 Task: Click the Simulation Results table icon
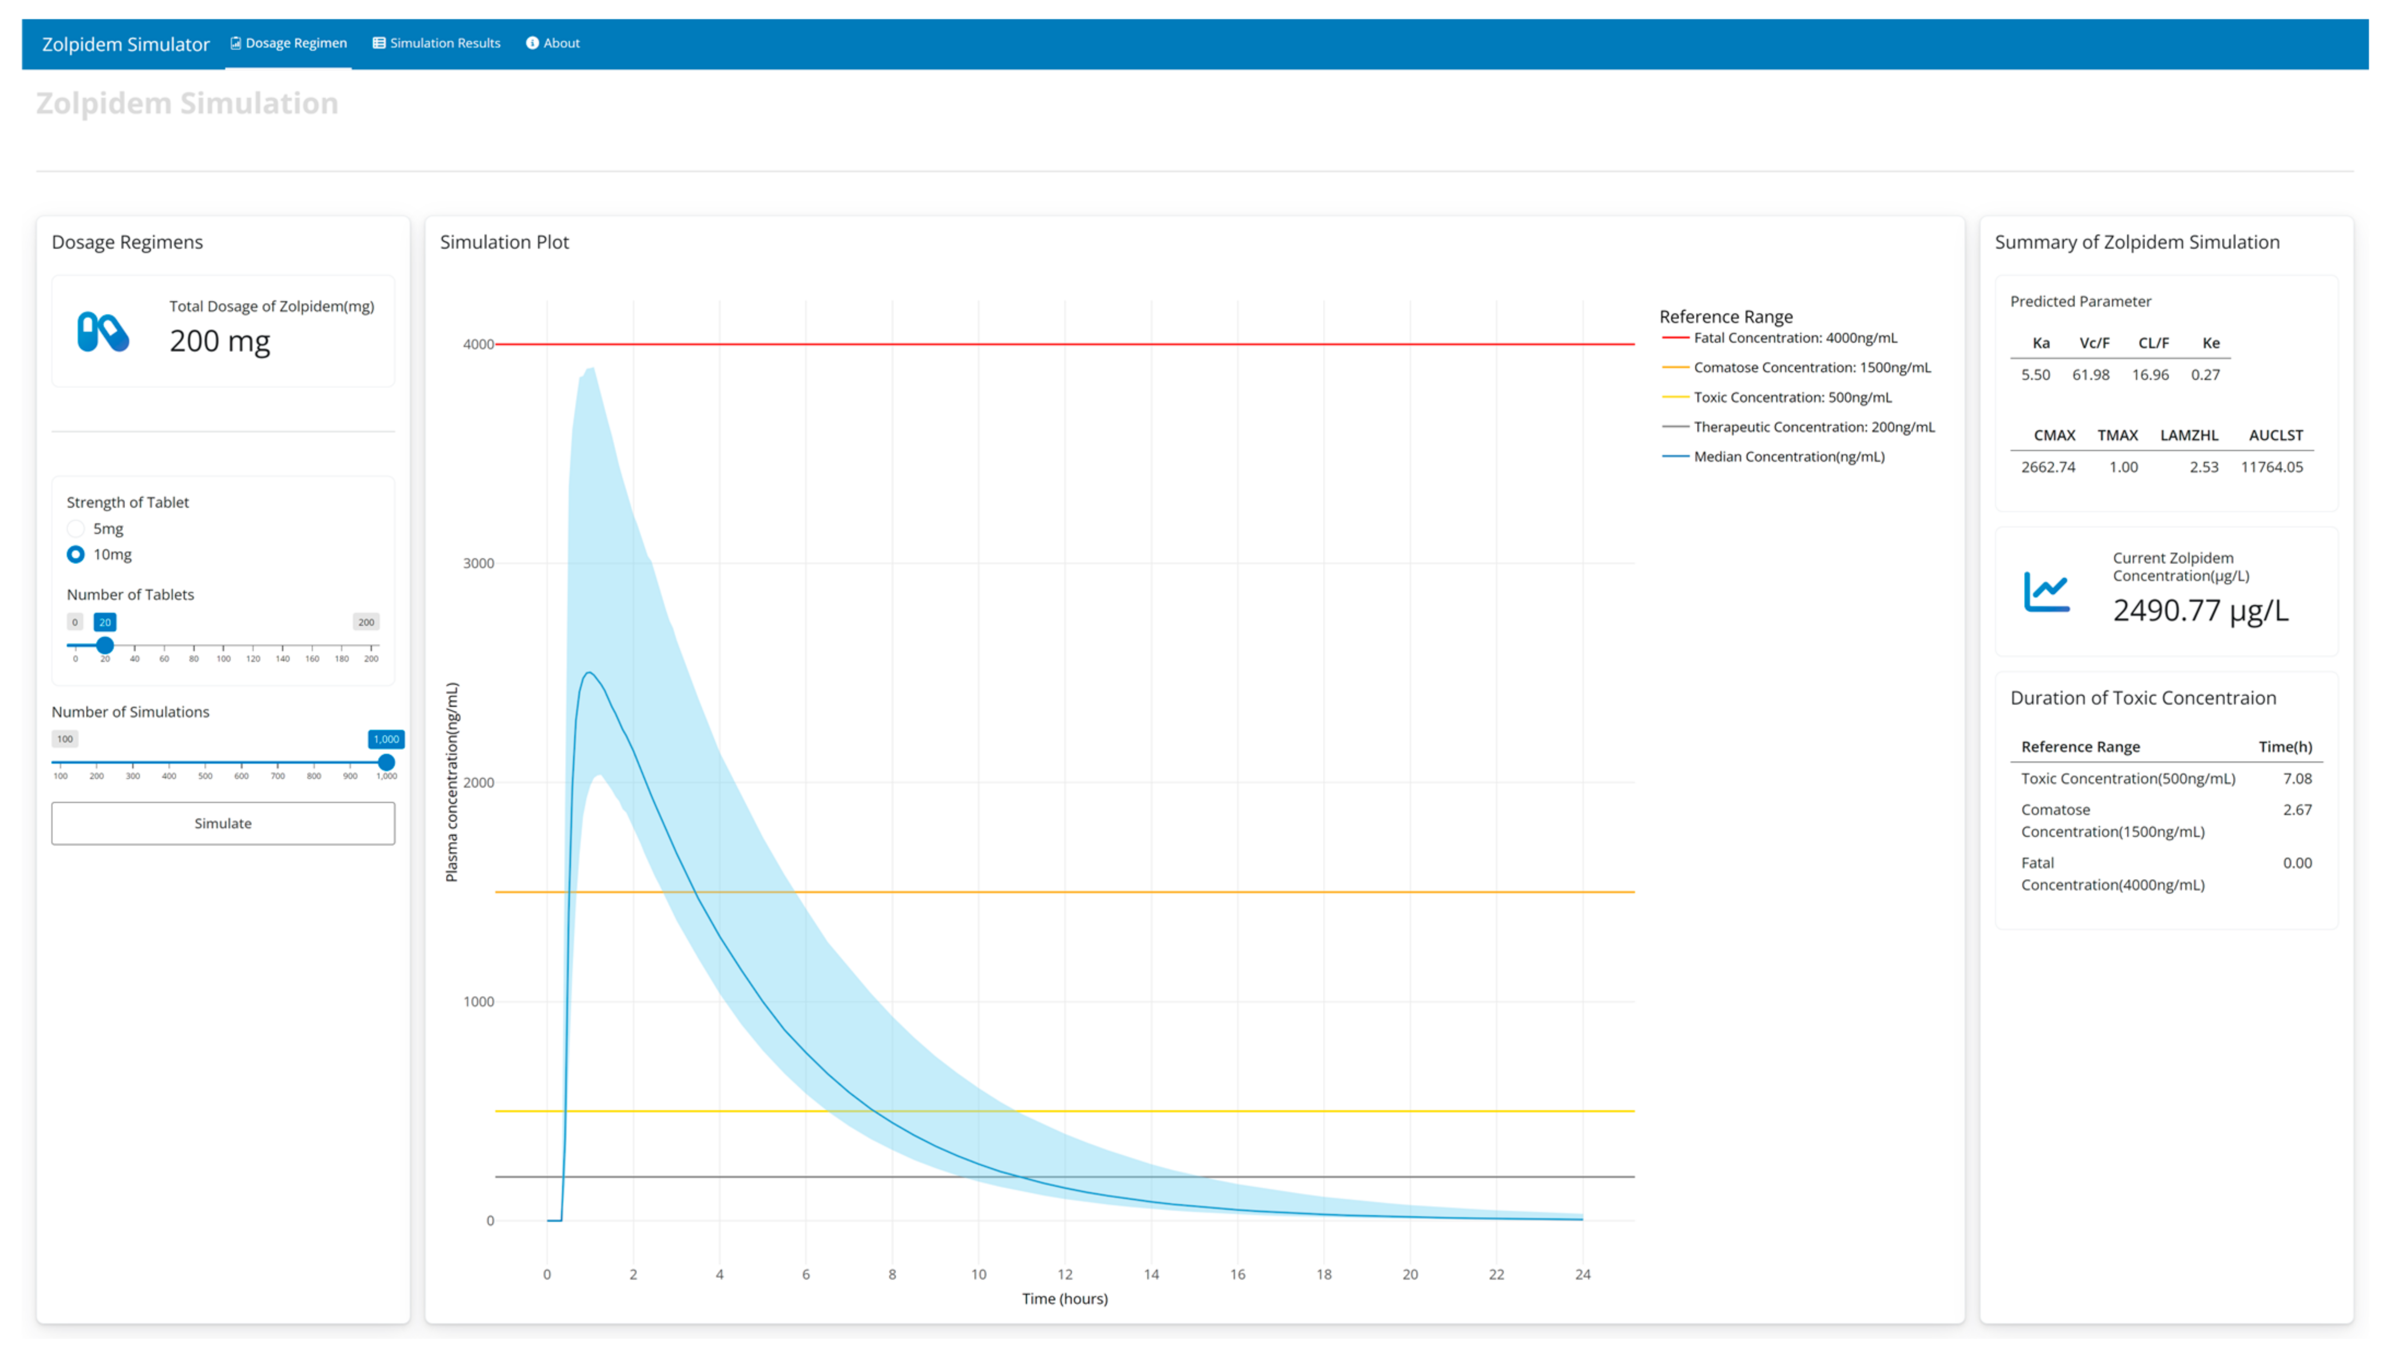379,43
